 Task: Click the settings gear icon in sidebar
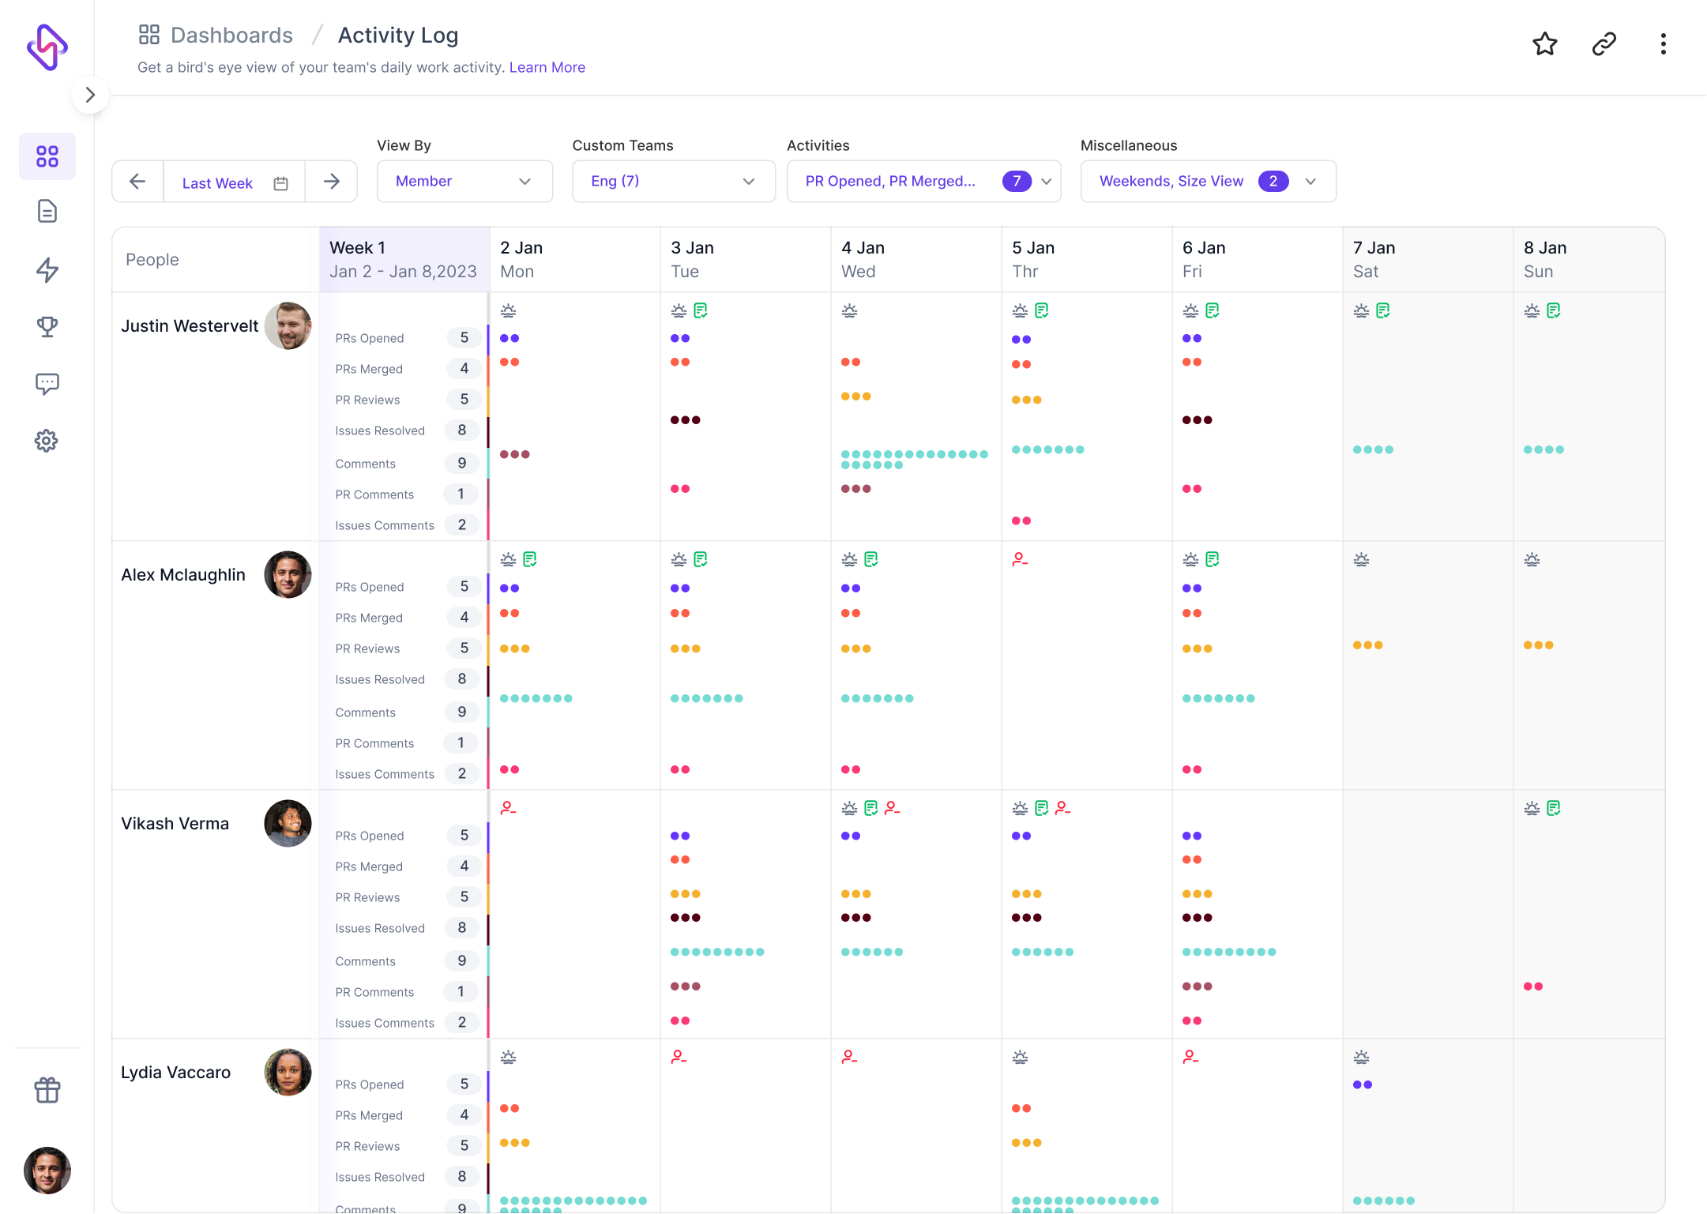click(x=47, y=440)
